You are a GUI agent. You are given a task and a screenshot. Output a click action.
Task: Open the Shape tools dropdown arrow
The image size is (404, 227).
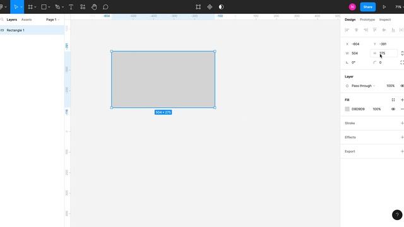point(49,7)
